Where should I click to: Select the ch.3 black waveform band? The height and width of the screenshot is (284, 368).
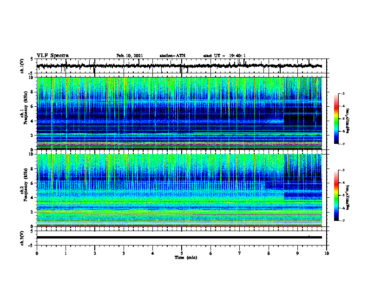(179, 238)
